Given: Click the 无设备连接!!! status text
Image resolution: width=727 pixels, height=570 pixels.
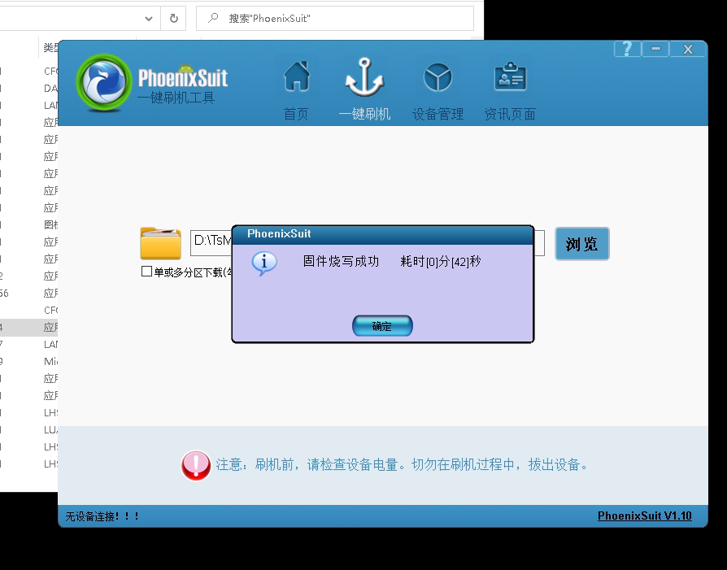Looking at the screenshot, I should [x=102, y=516].
